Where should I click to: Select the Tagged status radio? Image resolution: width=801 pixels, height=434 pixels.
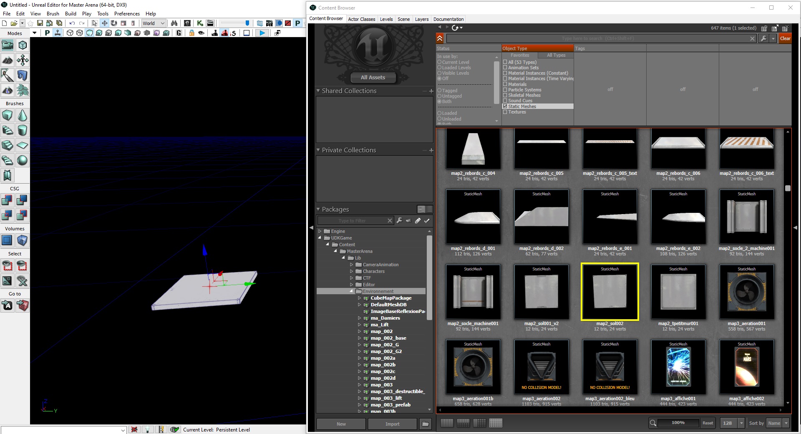tap(439, 91)
